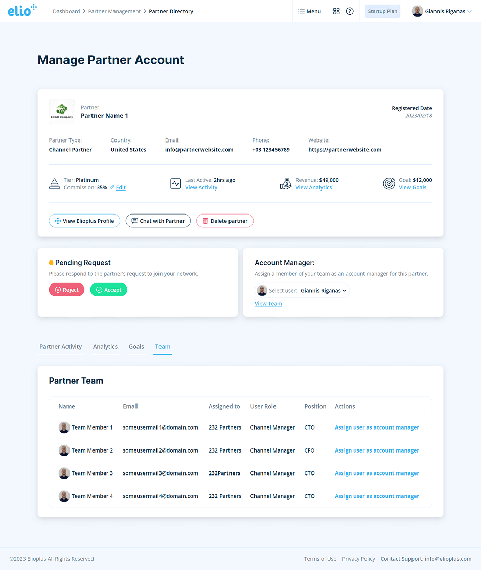Click the tier pyramid icon
This screenshot has height=570, width=481.
[x=55, y=183]
